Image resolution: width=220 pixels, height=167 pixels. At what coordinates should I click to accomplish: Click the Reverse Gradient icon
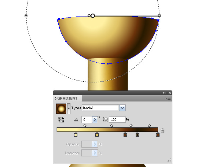coord(61,120)
